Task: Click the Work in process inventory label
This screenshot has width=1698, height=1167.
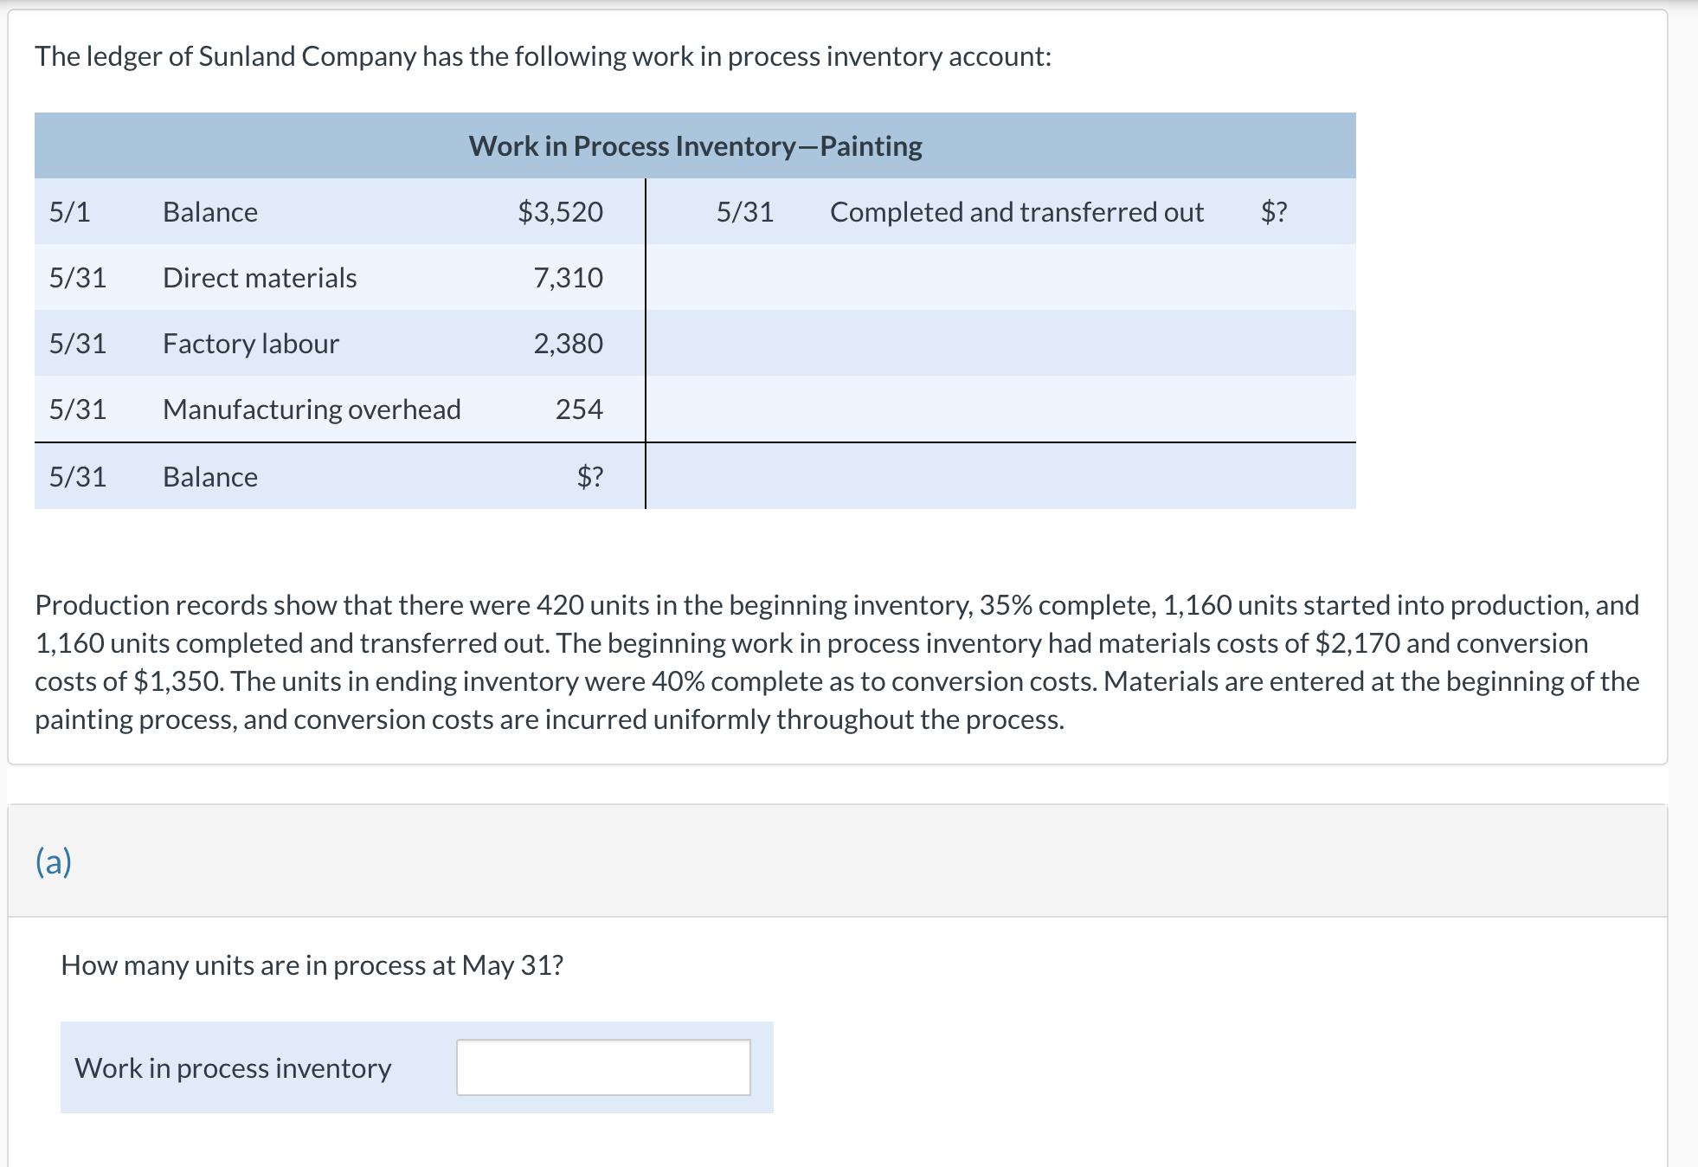Action: click(x=233, y=1068)
